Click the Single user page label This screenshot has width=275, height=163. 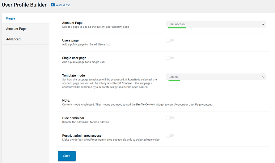[x=74, y=58]
